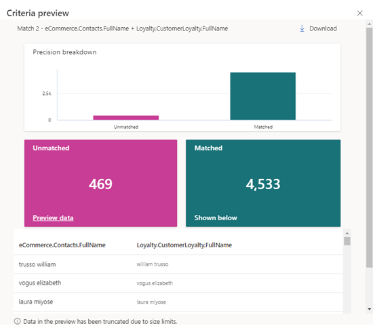Select the Matched tile showing 4,533

click(x=263, y=183)
